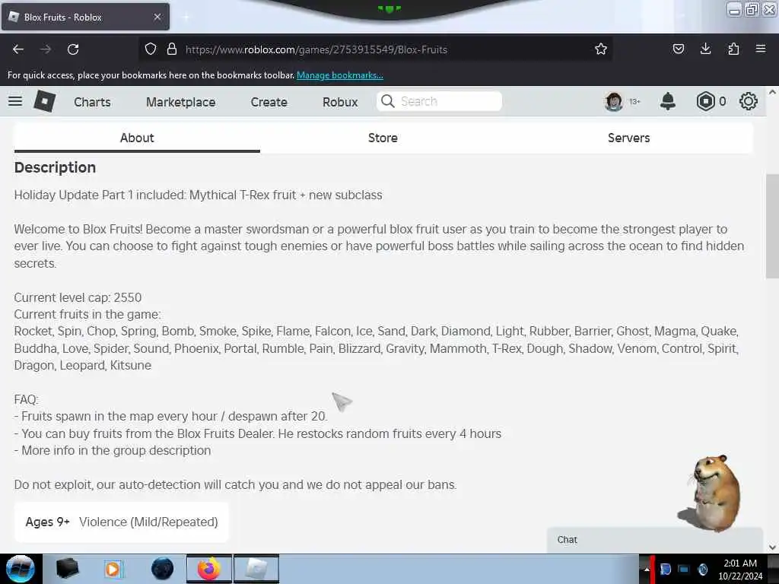Click the 'Violence (Mild/Repeated)' text
The height and width of the screenshot is (584, 779).
point(148,522)
